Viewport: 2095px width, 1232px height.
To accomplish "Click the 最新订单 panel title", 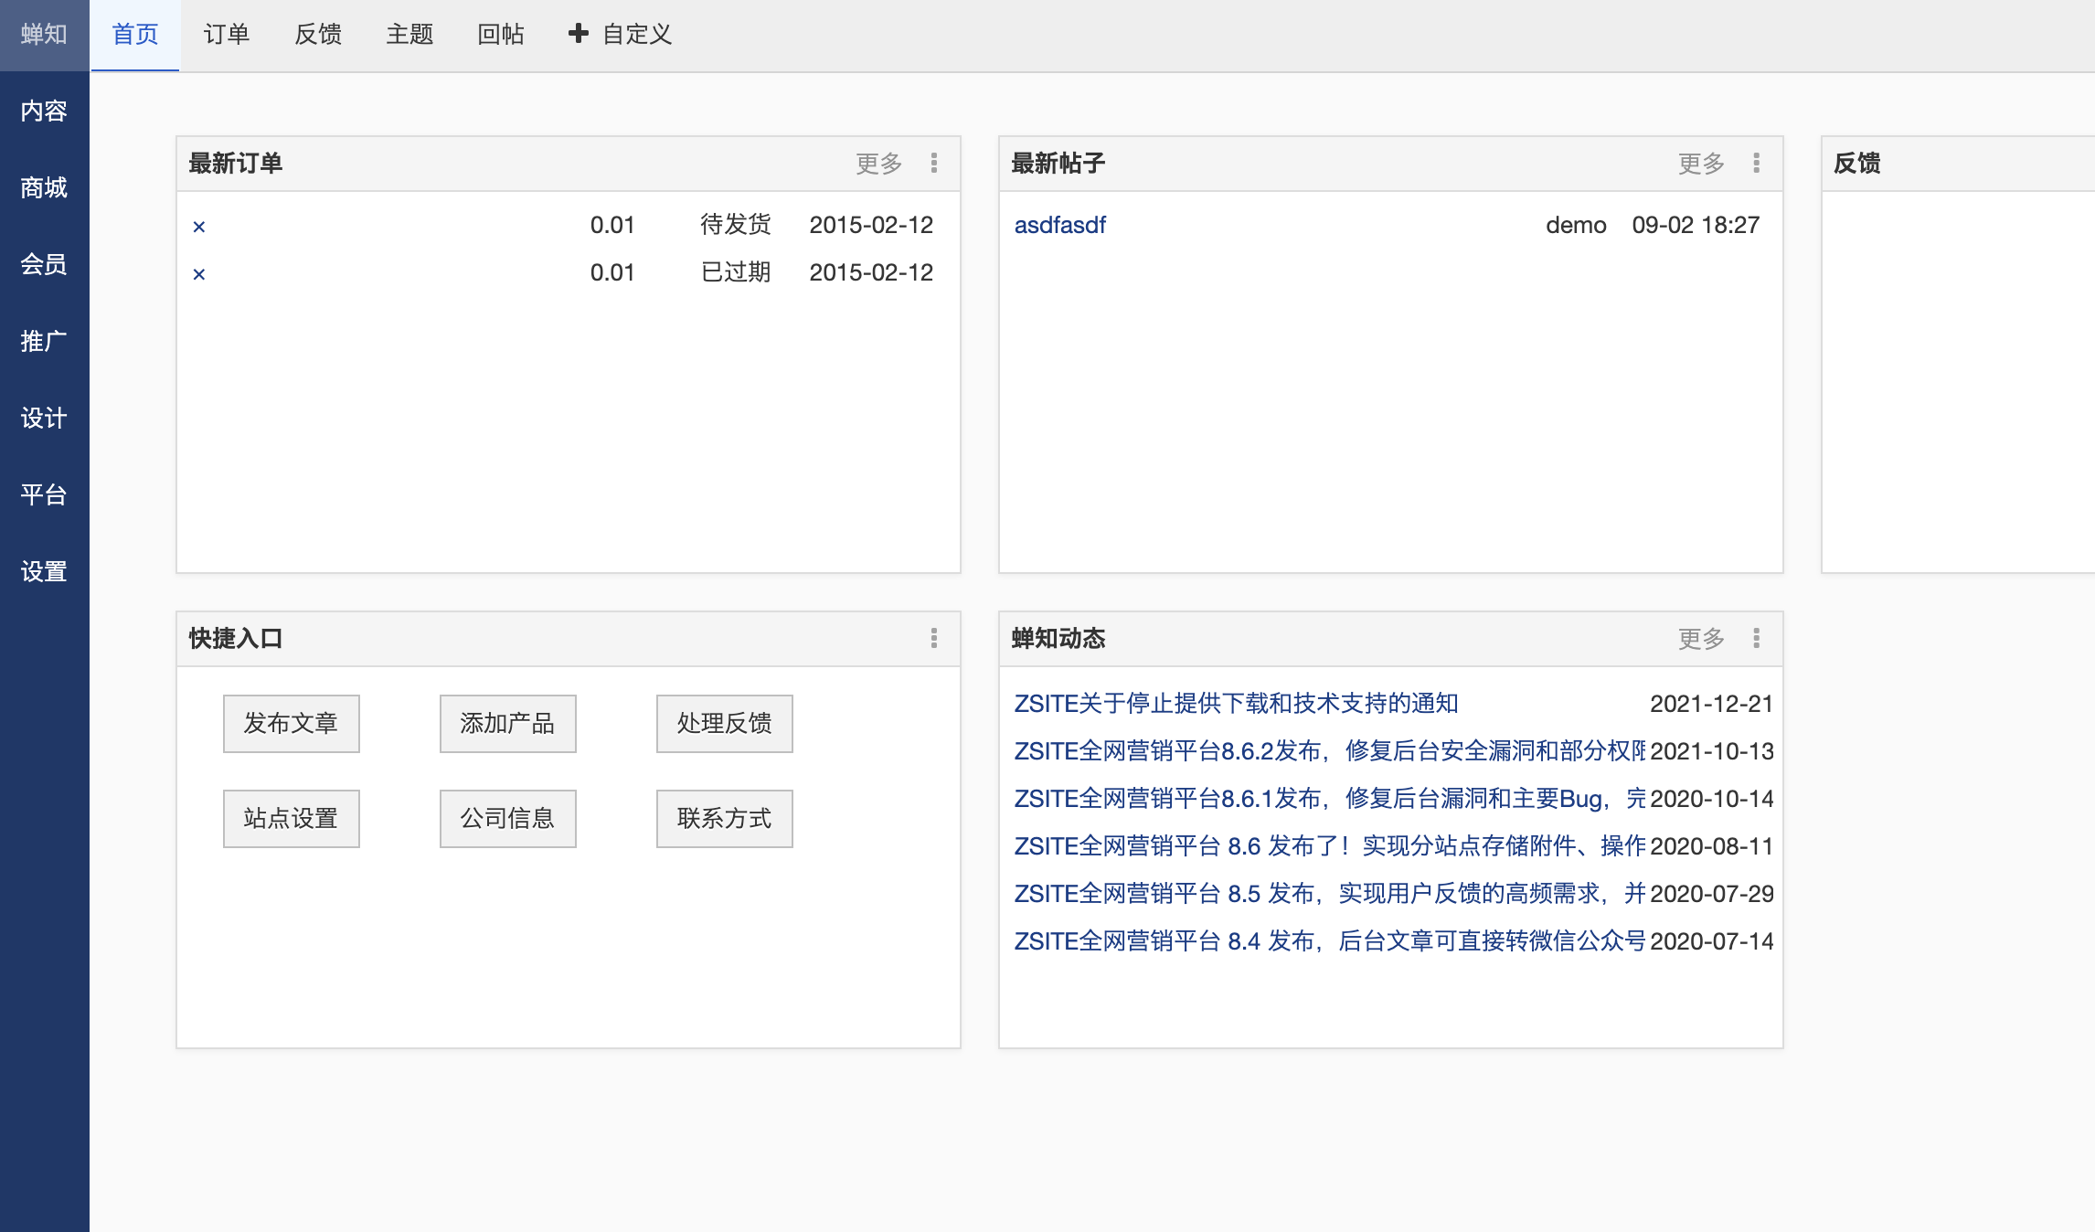I will click(x=235, y=164).
